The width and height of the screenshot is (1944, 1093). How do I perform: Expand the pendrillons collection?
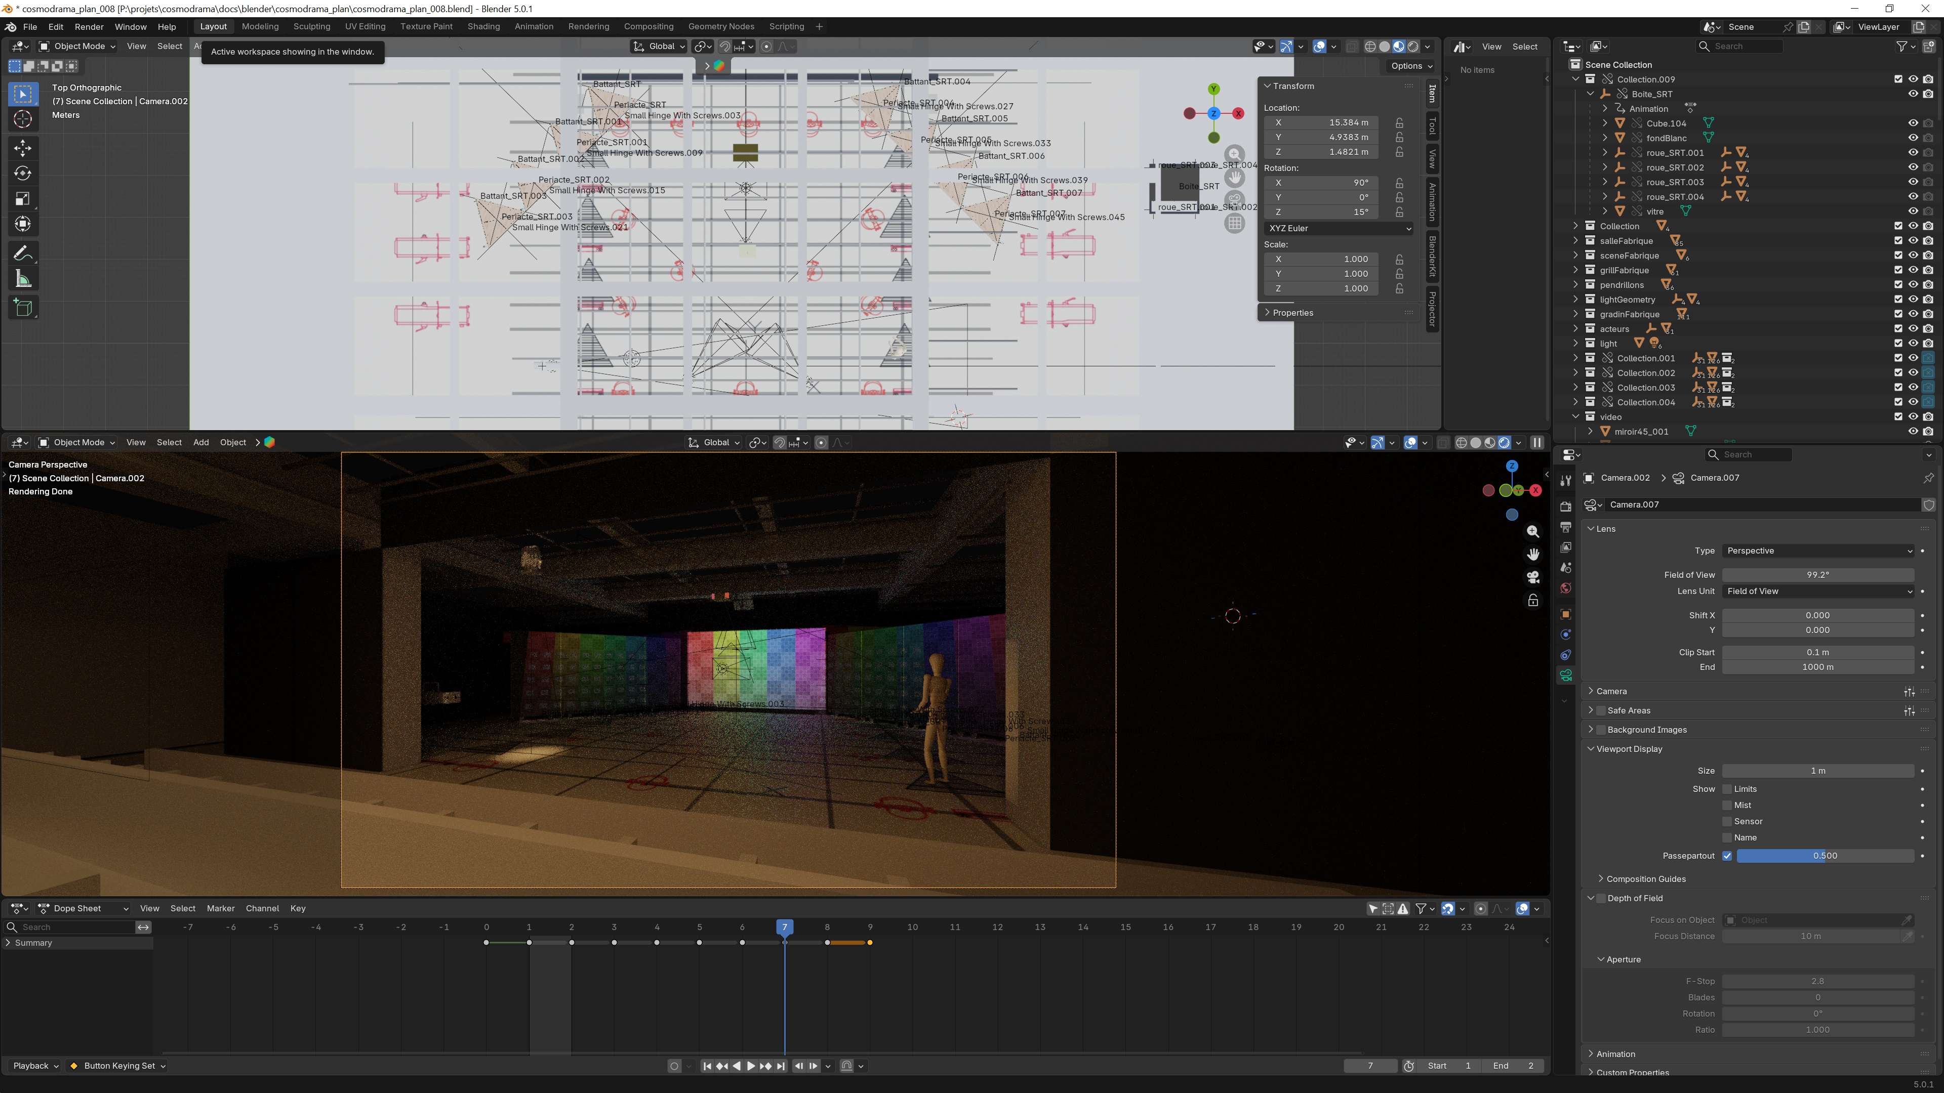pyautogui.click(x=1576, y=285)
